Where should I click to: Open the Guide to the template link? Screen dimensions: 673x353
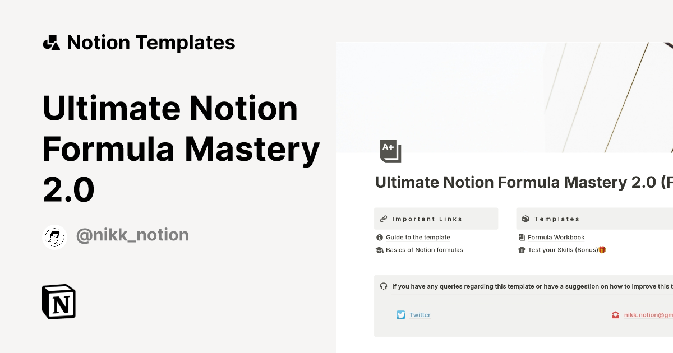[x=418, y=237]
